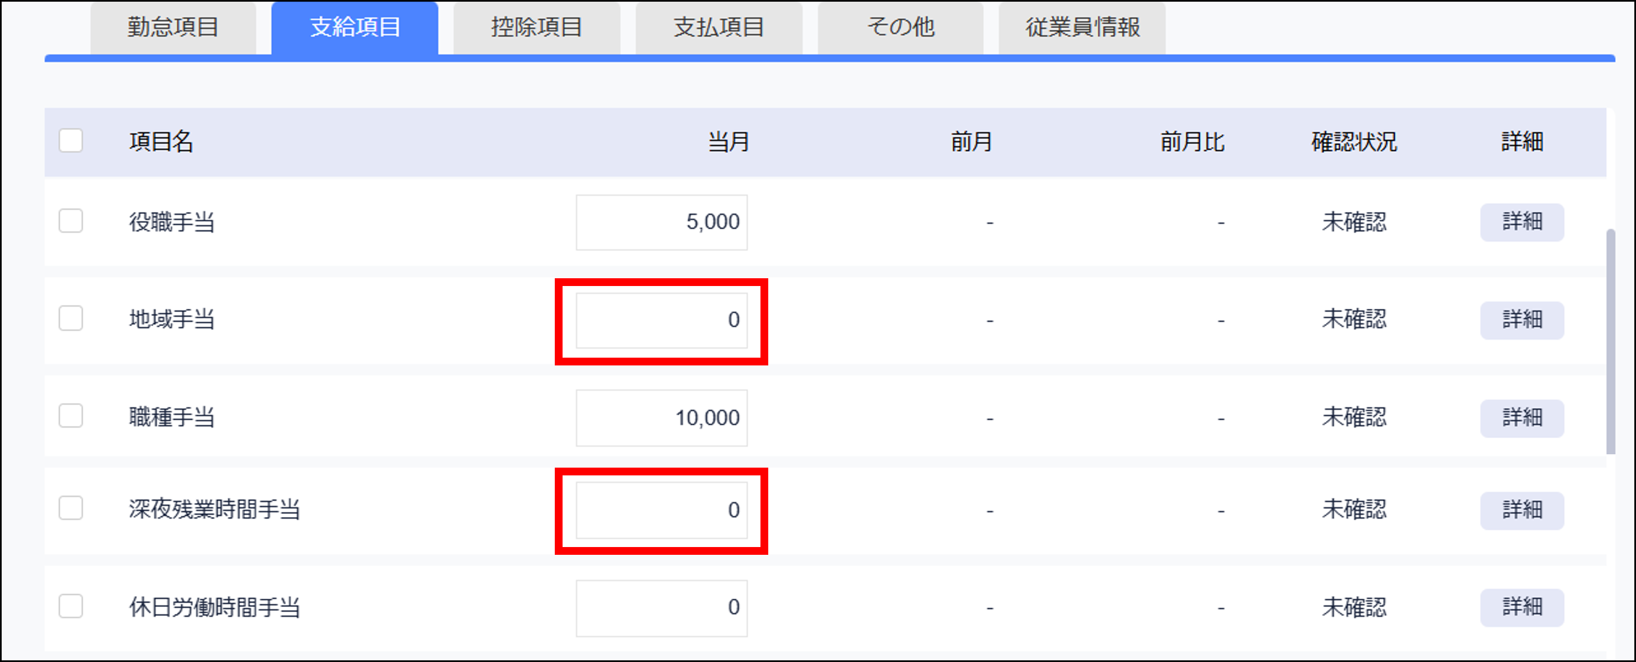Click the vertical scrollbar on the right

tap(1610, 343)
